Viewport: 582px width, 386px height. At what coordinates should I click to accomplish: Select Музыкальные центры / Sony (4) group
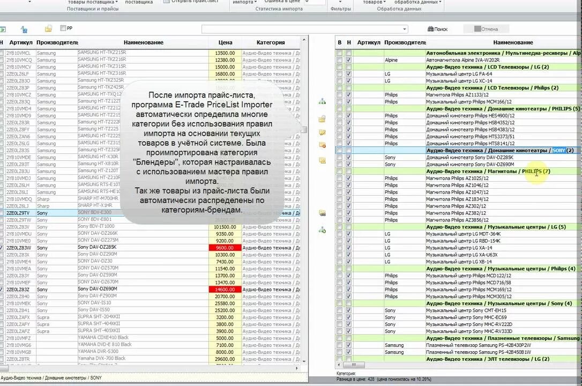[x=458, y=303]
